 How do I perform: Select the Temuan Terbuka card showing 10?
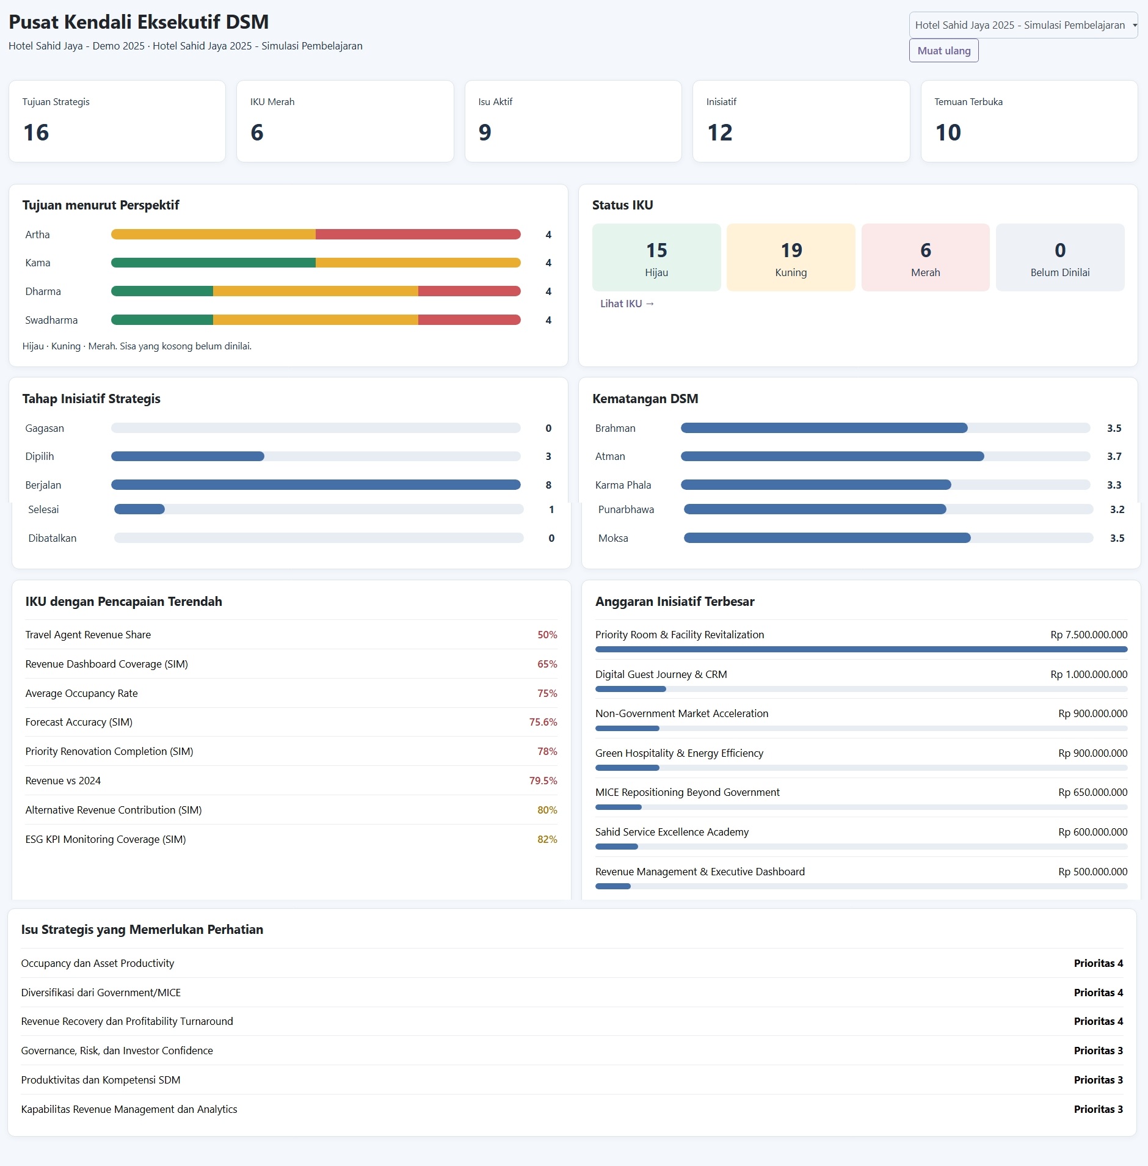(1030, 122)
